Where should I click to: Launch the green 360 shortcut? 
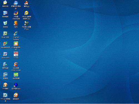coord(16,75)
